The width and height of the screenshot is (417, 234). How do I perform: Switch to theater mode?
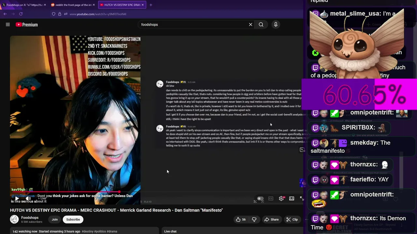click(x=292, y=199)
